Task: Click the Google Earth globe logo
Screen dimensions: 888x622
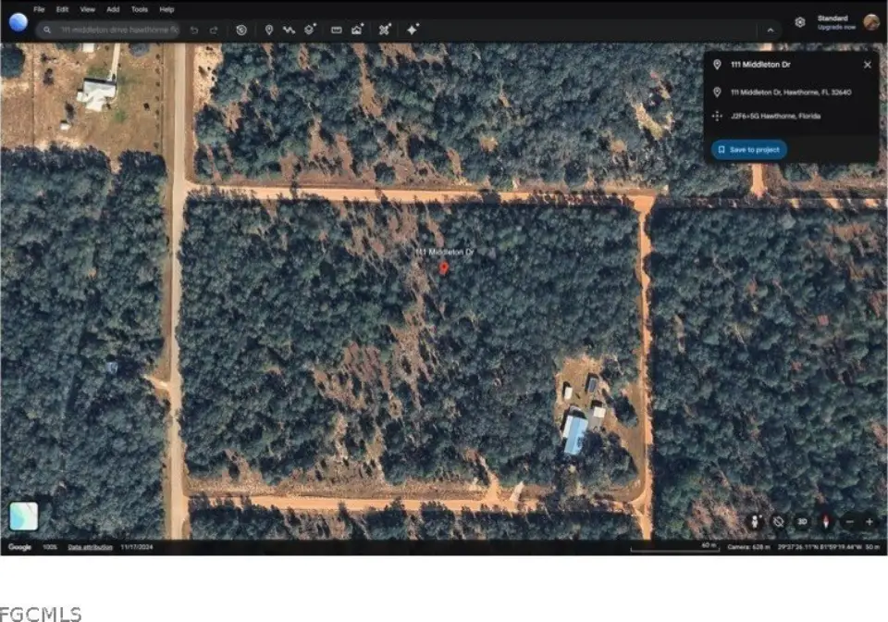Action: tap(18, 22)
